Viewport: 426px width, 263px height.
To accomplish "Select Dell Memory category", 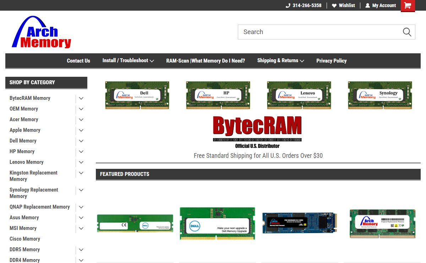I will [x=23, y=141].
